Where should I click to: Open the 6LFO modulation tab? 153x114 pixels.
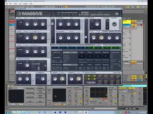coord(98,48)
